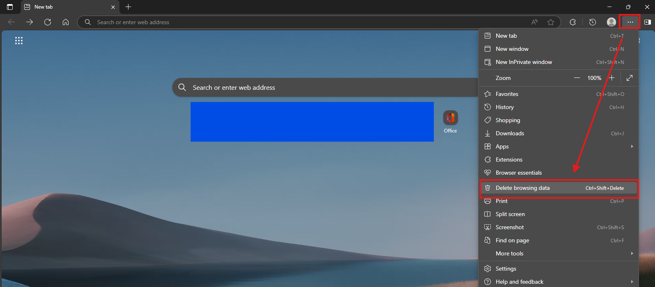Select New window menu item
The width and height of the screenshot is (655, 287).
(558, 49)
